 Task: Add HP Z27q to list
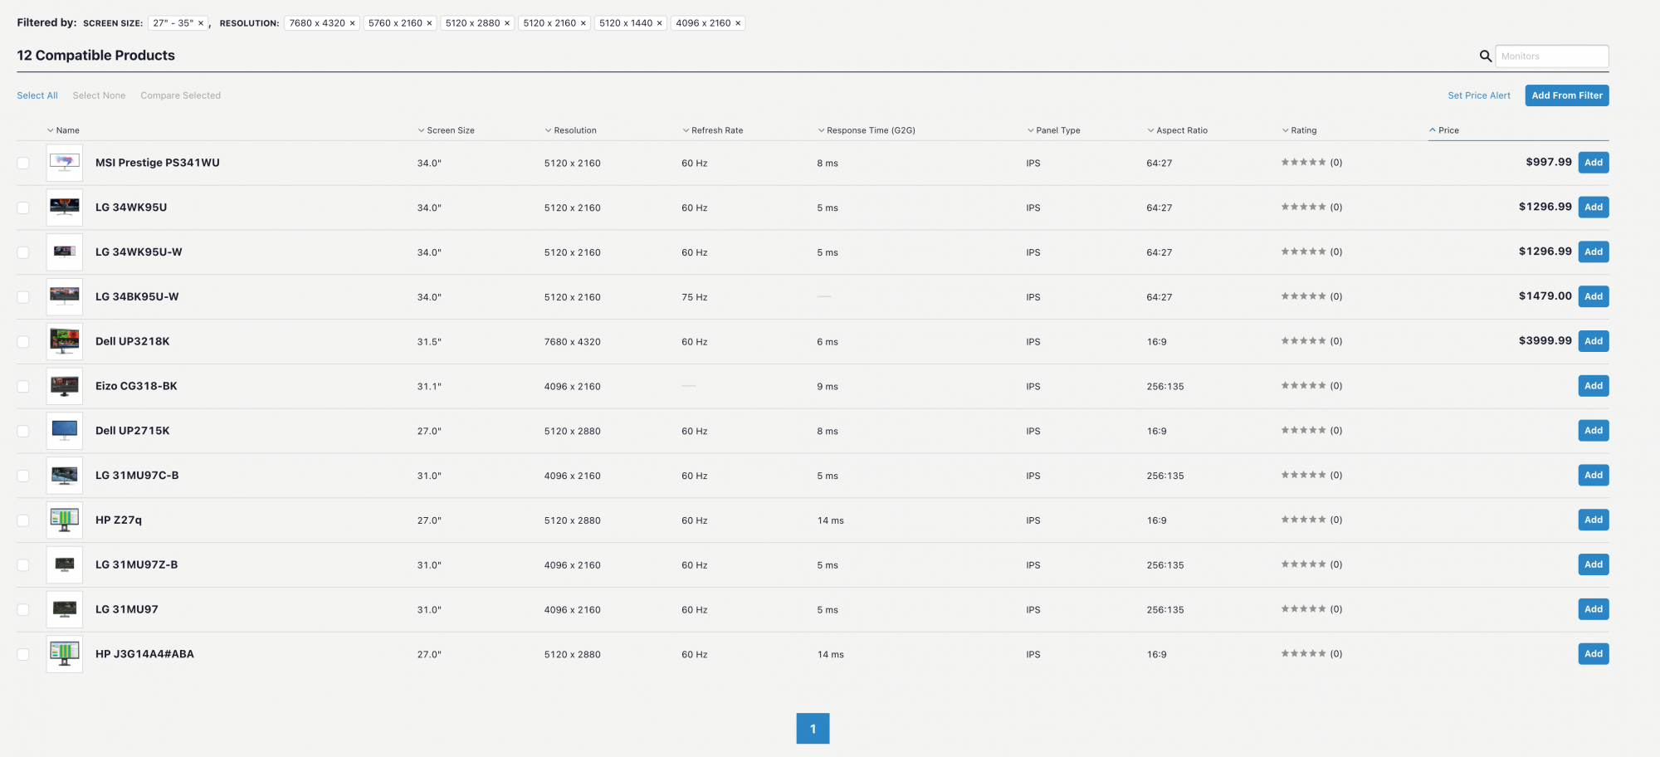[x=1594, y=520]
